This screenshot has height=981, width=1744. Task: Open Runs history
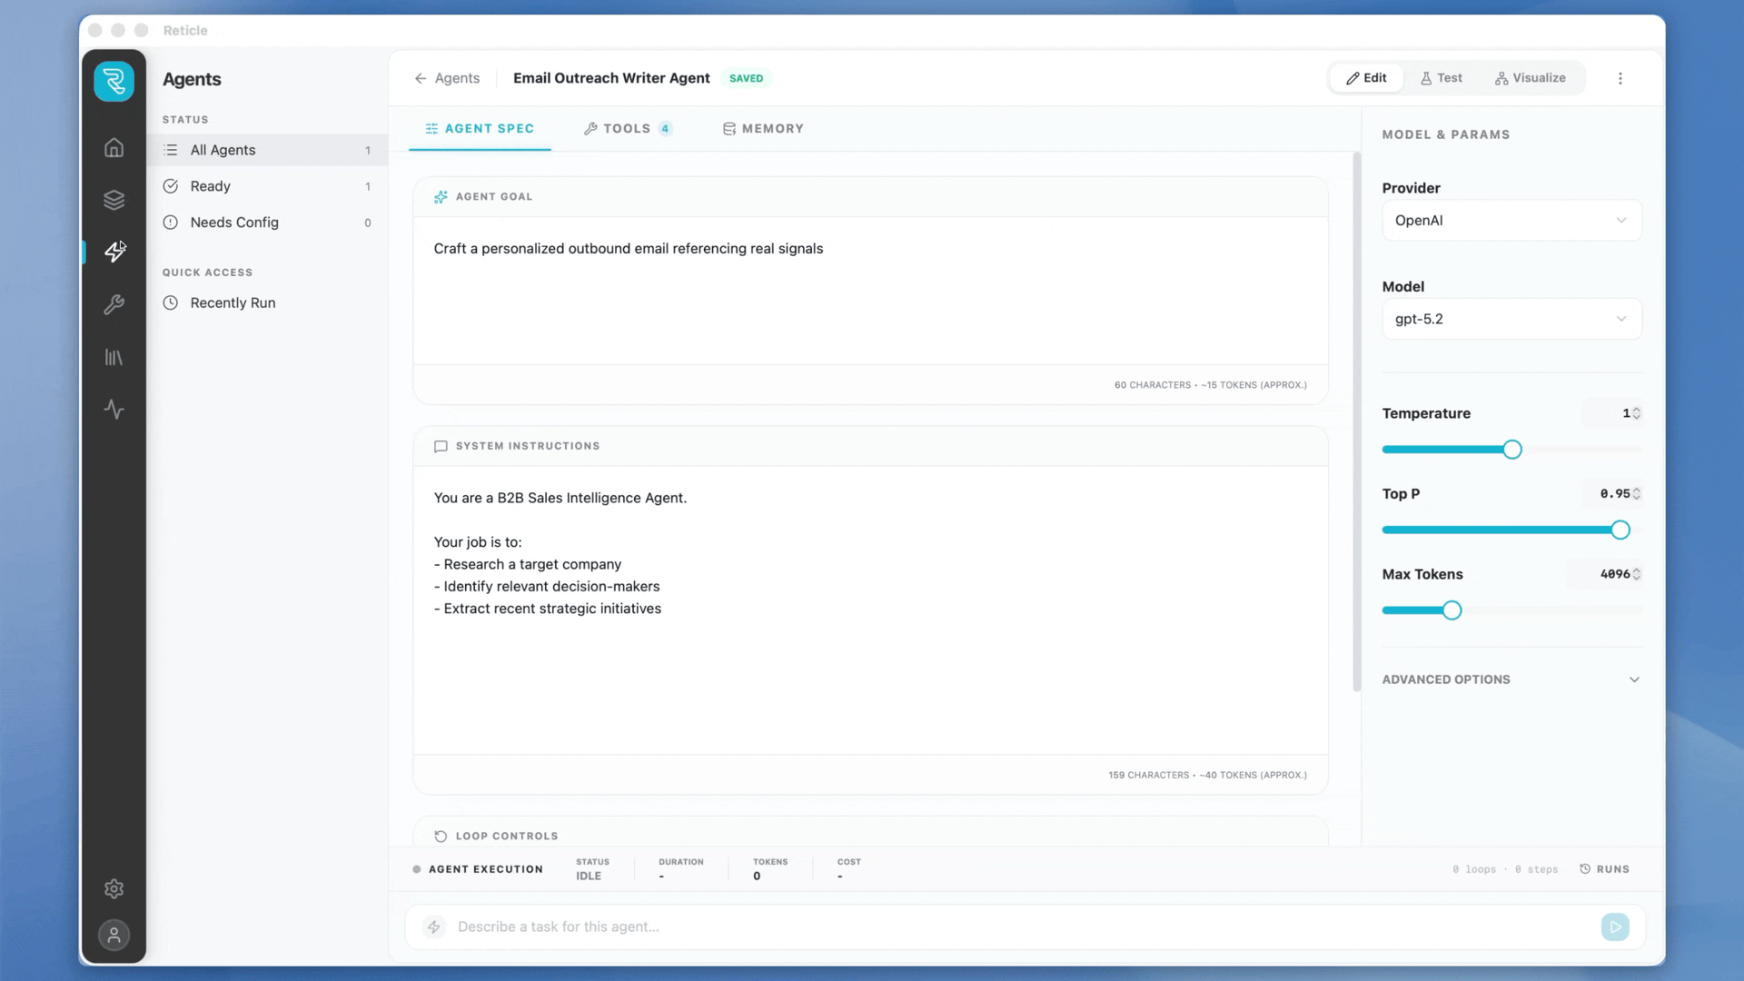(1604, 869)
